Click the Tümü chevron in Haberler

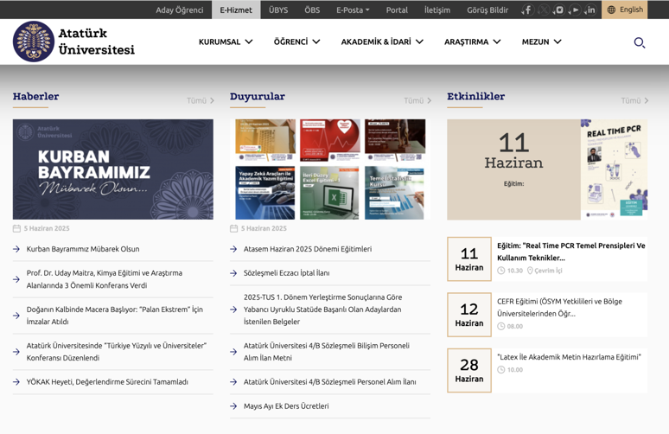coord(212,100)
